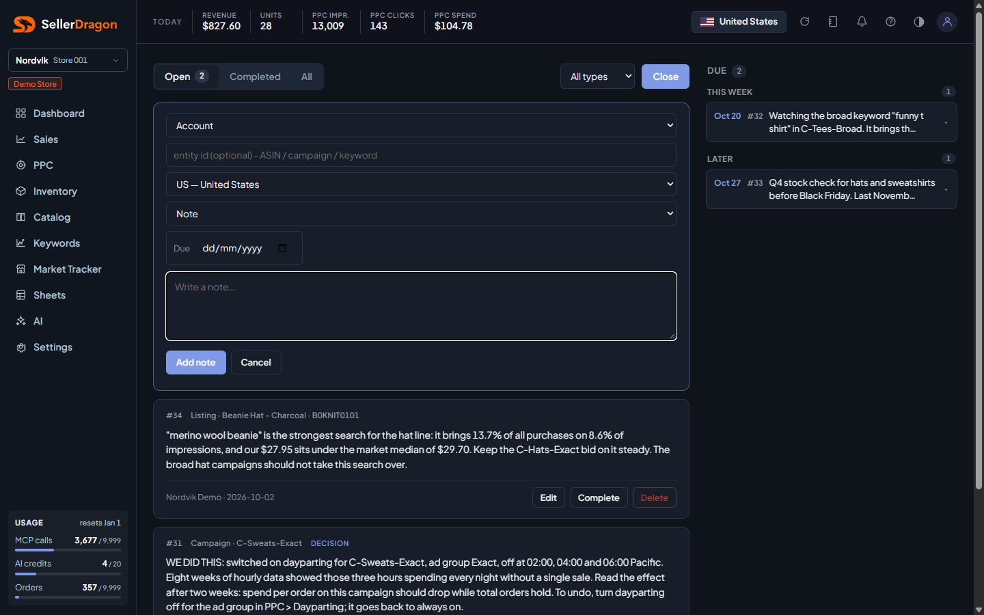Click the page vertical scrollbar
The image size is (984, 615).
979,251
